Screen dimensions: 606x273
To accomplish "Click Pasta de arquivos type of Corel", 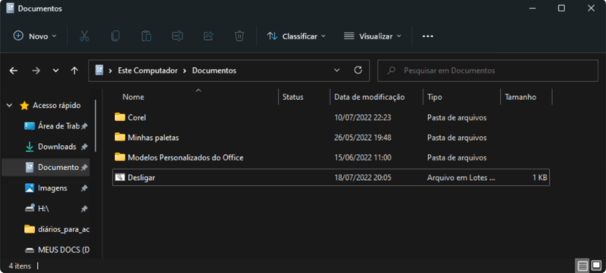I will (x=457, y=118).
